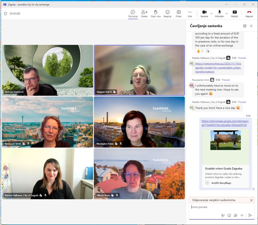This screenshot has width=258, height=225.
Task: Open the Više more actions menu
Action: click(x=190, y=14)
